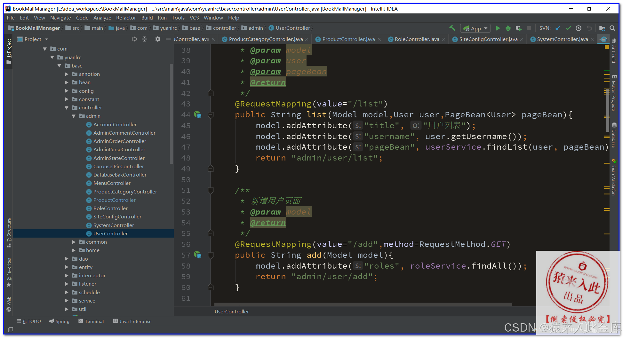Open the App run configuration dropdown
Screen dimensions: 623x338
pyautogui.click(x=475, y=28)
